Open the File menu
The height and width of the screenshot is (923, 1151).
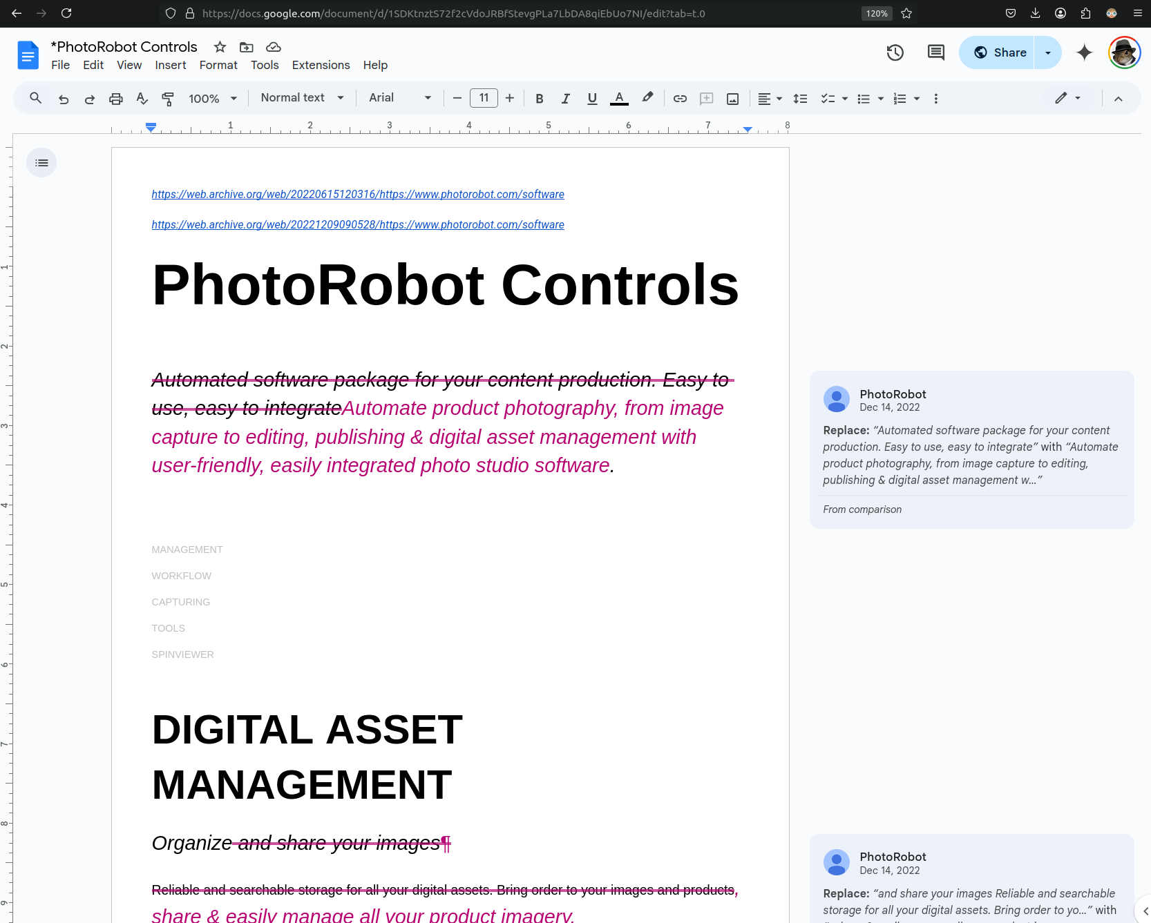61,65
